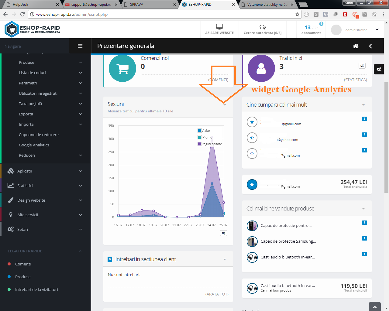Click the Comenzi noi cart icon
This screenshot has width=389, height=311.
(x=122, y=68)
